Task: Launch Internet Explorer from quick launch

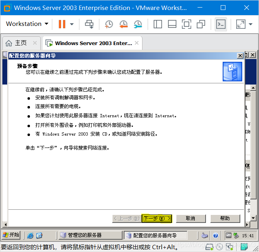Action: [x=30, y=235]
